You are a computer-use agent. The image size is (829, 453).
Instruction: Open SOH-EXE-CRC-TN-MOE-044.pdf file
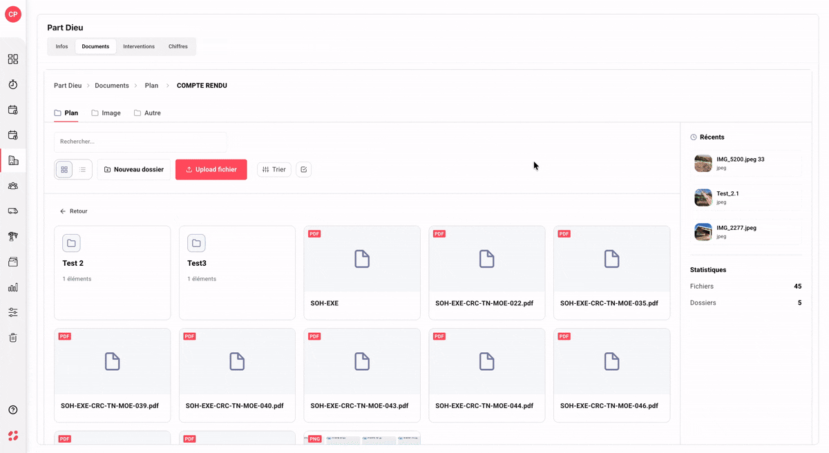click(x=487, y=375)
